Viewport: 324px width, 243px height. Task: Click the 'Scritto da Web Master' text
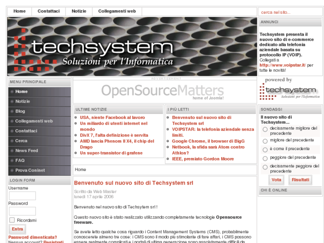(x=95, y=192)
